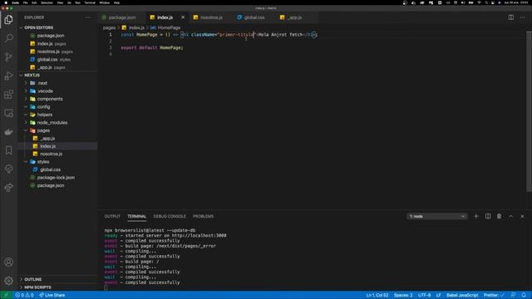Change language mode Babel JavaScript

pyautogui.click(x=462, y=296)
